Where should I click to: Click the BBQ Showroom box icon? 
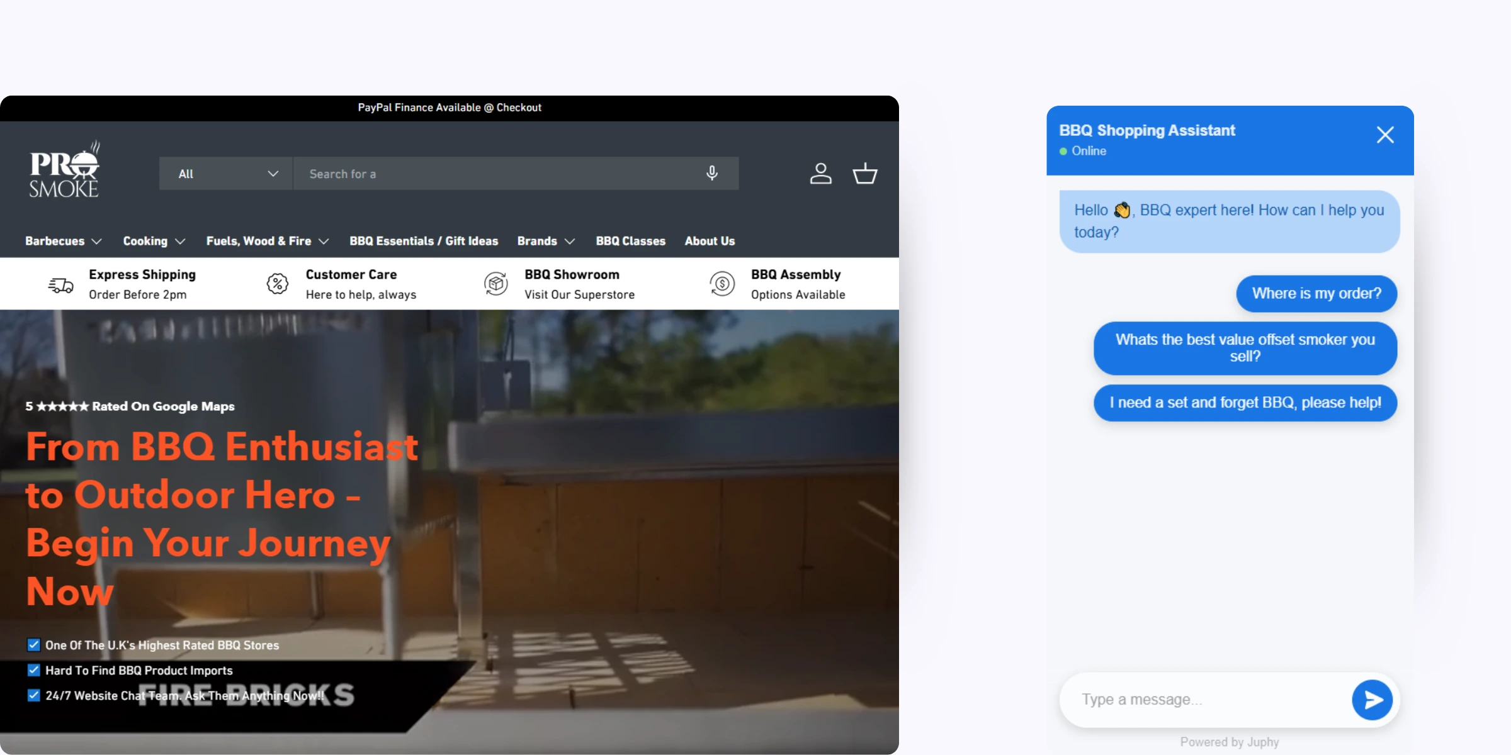pos(496,284)
